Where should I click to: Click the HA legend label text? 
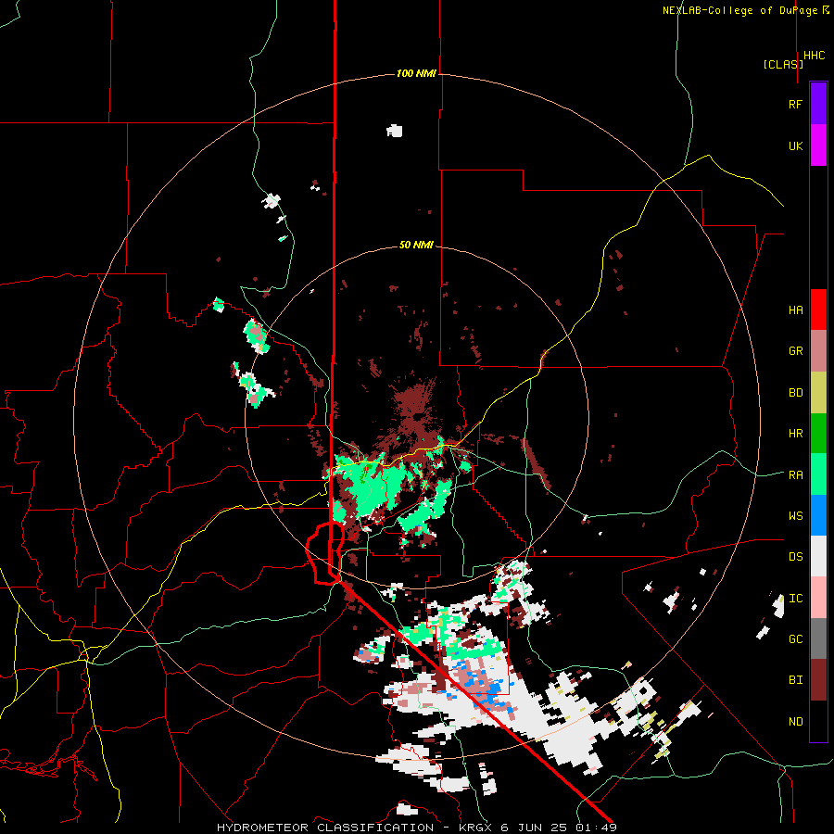(796, 310)
